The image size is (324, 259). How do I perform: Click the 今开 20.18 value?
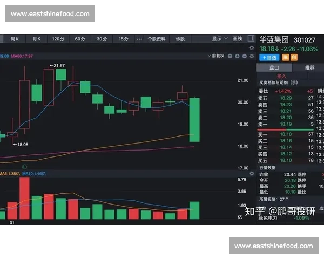(x=291, y=180)
